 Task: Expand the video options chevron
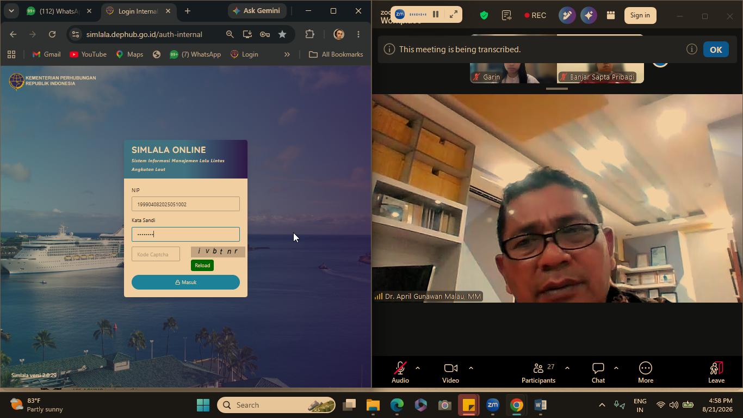[x=471, y=368]
